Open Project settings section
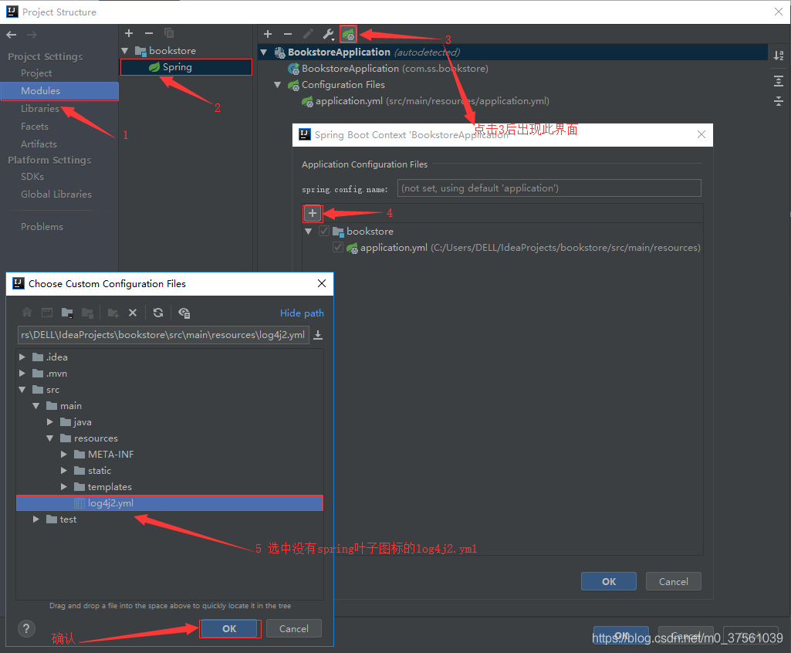The width and height of the screenshot is (791, 653). coord(35,73)
